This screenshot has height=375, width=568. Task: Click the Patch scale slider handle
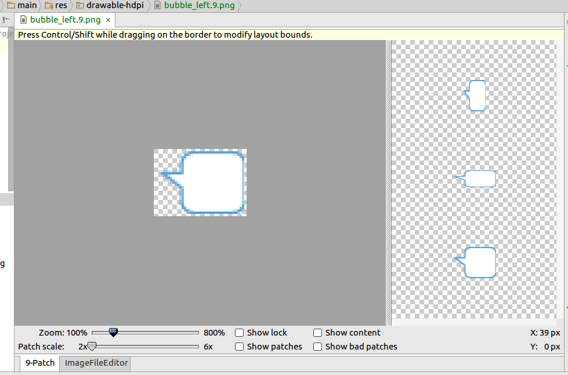(92, 347)
